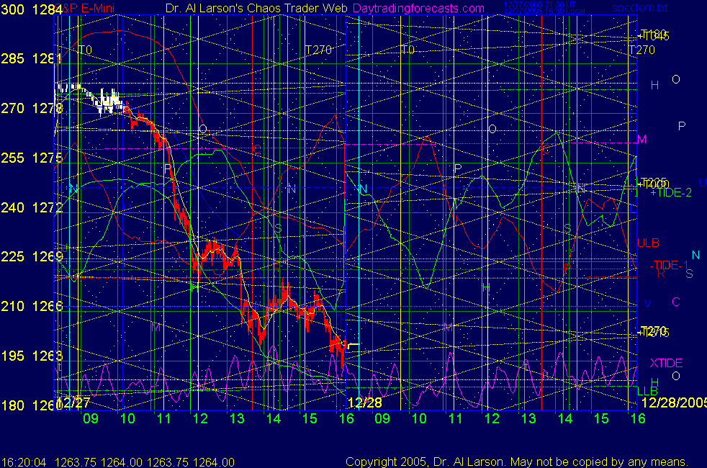This screenshot has height=468, width=707.
Task: Click the Daytradingforecasts.com link in the header
Action: [x=418, y=8]
